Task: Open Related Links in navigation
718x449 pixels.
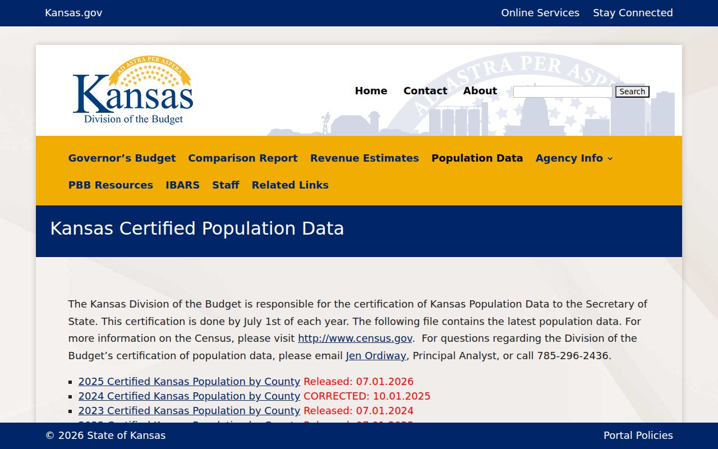Action: [290, 185]
